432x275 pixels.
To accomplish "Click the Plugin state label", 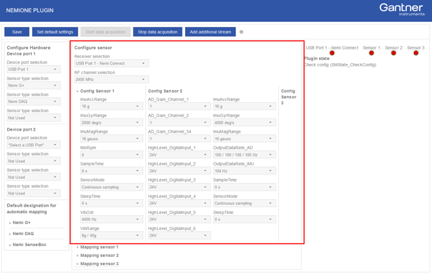I will coord(317,59).
